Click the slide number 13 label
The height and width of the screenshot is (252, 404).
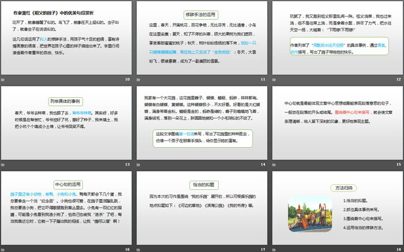(128, 165)
